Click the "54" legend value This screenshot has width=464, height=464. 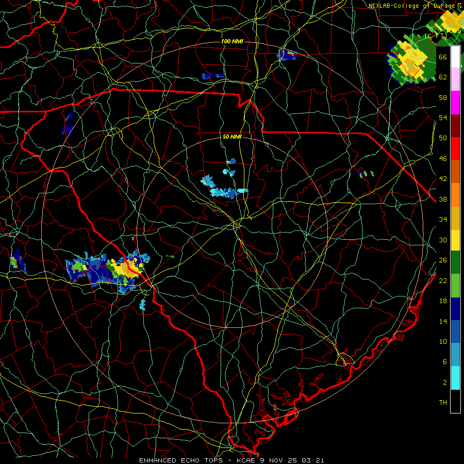point(443,118)
